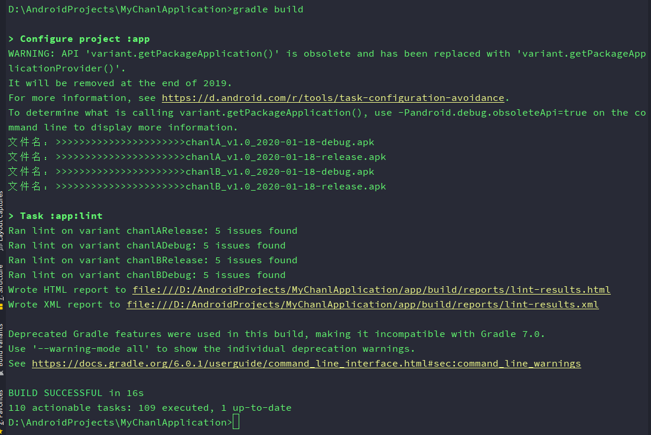Place cursor at the terminal prompt
This screenshot has width=651, height=435.
coord(236,422)
